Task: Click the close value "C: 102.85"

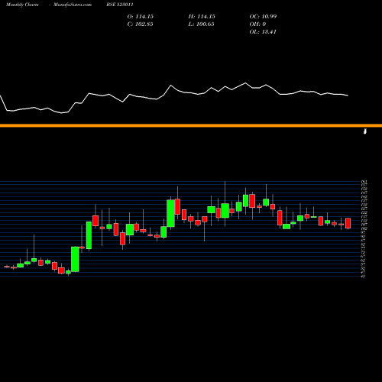Action: 141,24
